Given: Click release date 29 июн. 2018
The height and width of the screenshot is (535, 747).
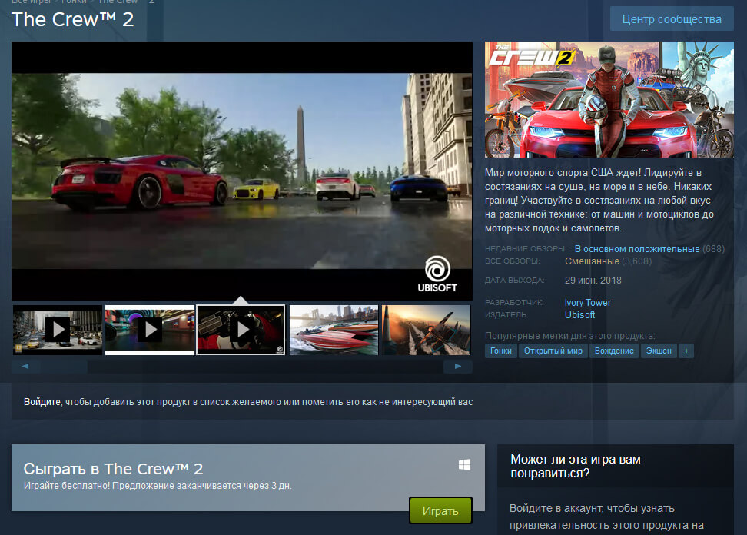Looking at the screenshot, I should coord(593,280).
